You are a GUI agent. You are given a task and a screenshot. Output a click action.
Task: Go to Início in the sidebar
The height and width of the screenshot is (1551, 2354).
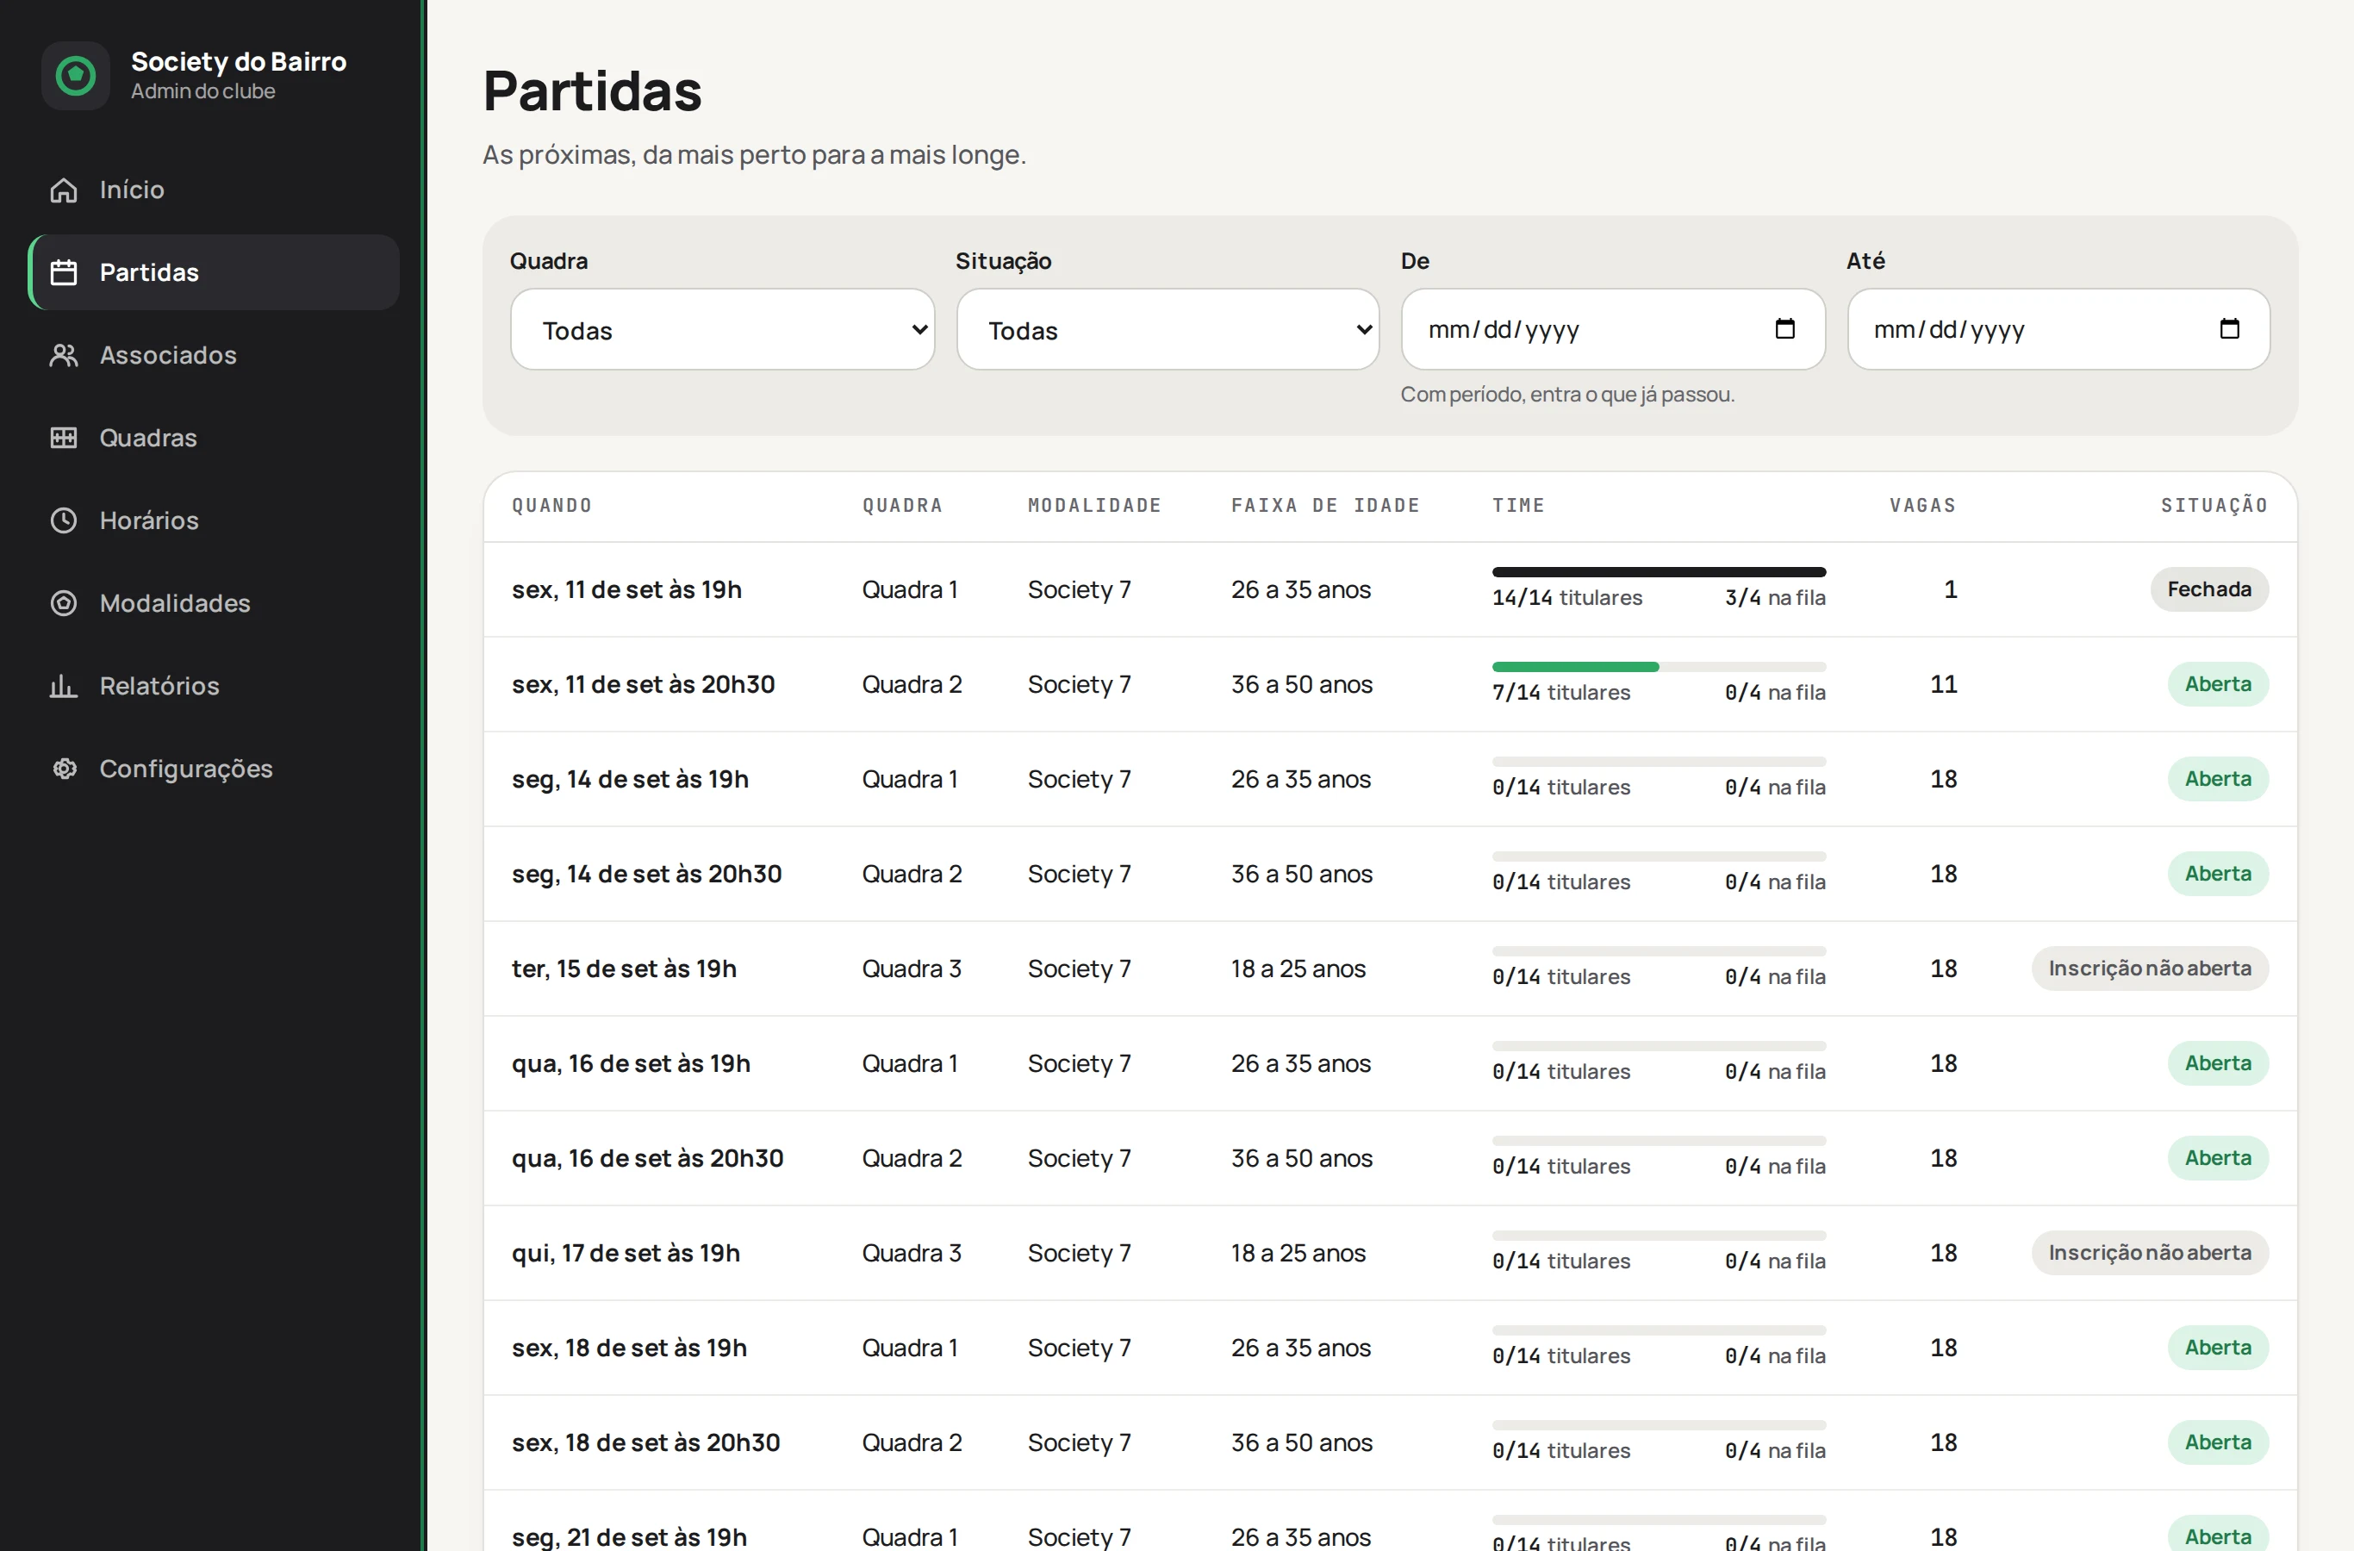(214, 190)
